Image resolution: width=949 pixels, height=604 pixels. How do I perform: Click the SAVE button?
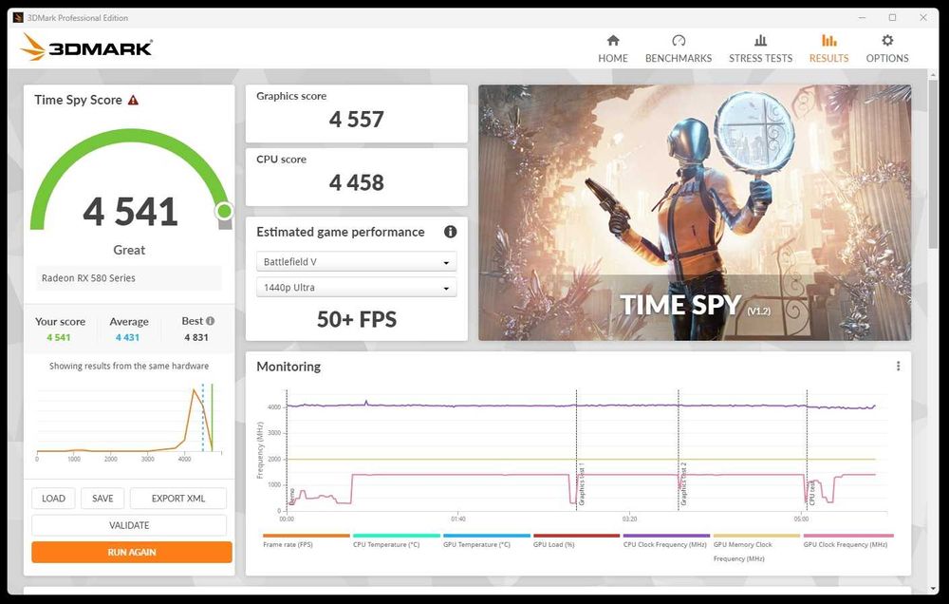[102, 498]
